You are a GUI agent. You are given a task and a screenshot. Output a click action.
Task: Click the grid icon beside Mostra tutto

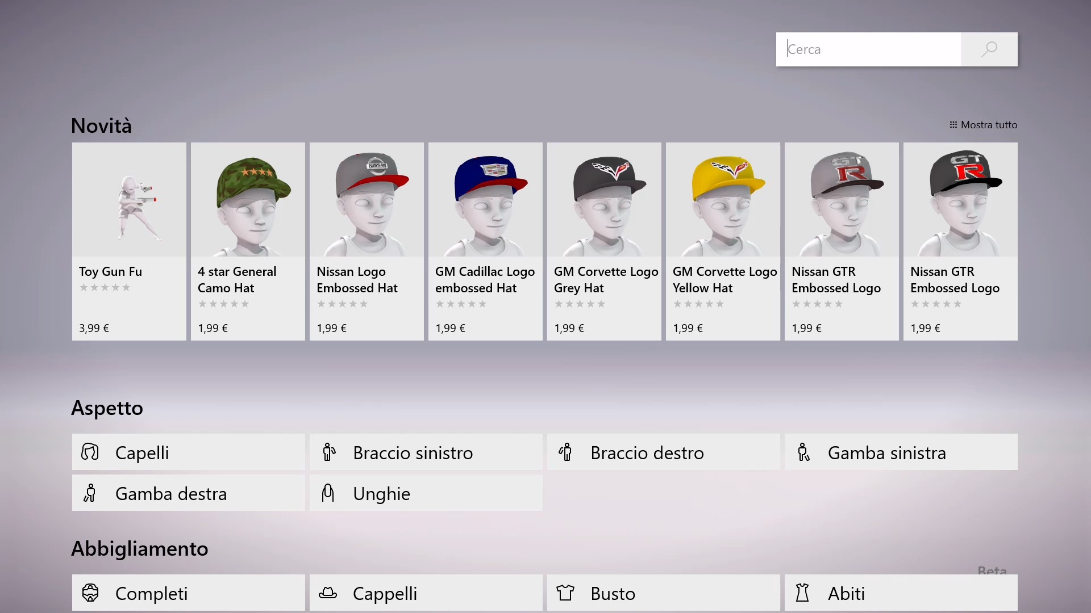953,125
